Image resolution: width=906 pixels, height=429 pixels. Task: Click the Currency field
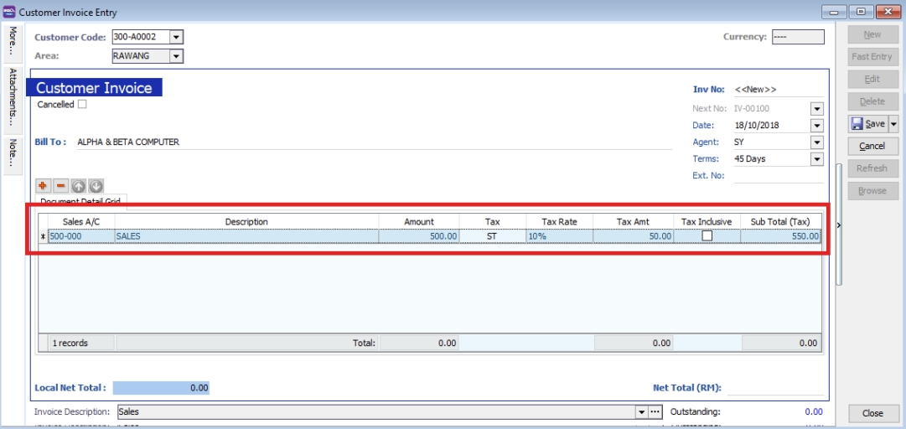pos(798,37)
